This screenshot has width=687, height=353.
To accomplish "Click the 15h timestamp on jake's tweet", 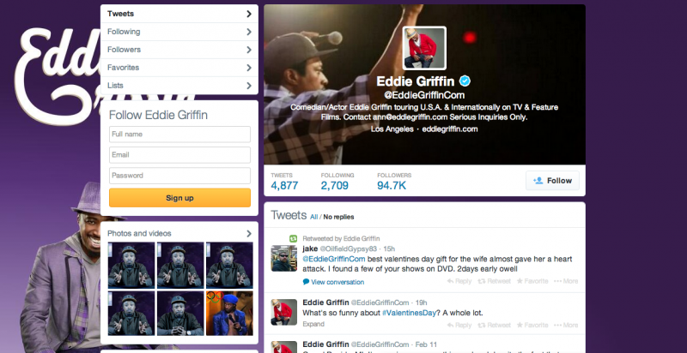I will click(x=389, y=248).
